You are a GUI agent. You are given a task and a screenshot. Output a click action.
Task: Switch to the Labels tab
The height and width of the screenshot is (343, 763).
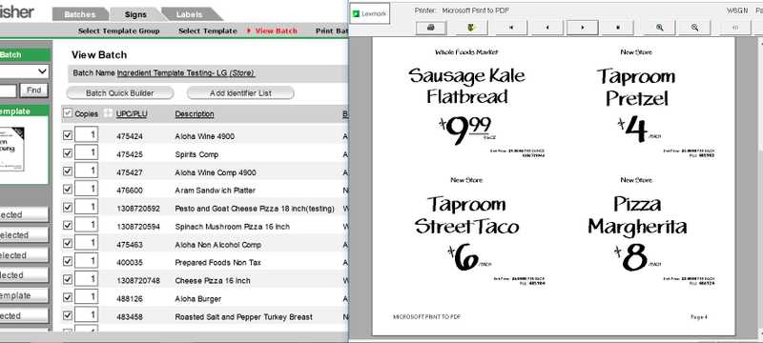[x=189, y=14]
